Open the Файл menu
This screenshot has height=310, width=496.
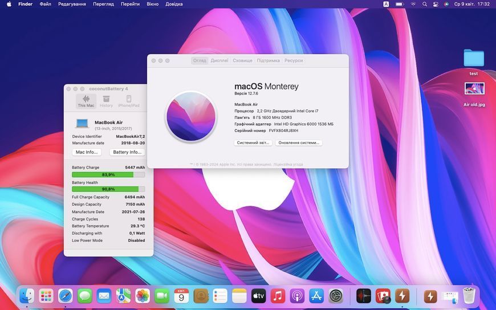point(45,4)
